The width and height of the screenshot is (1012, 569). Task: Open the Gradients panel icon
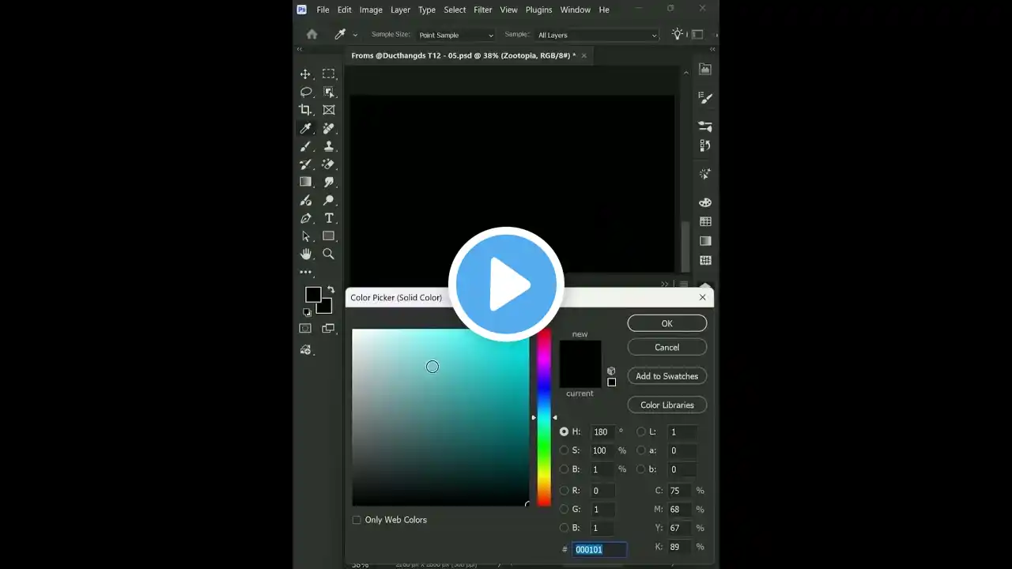(705, 241)
